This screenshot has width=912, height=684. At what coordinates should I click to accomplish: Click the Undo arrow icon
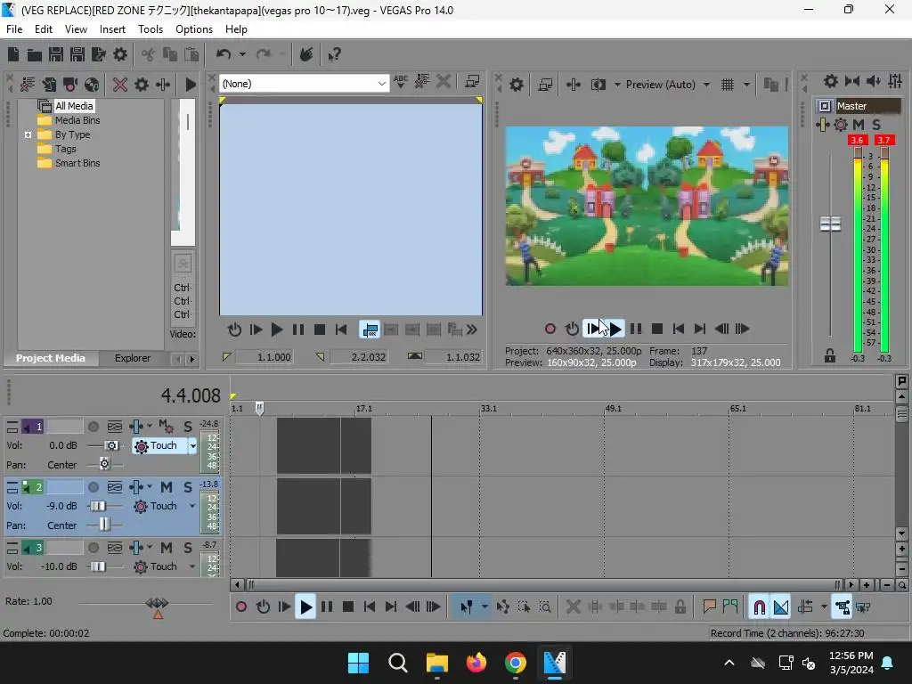[224, 54]
